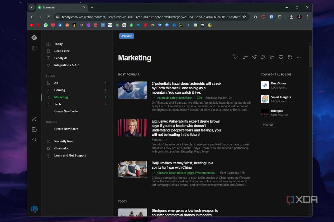
Task: Click the sparkle AI icon beside Marketing title
Action: pos(245,57)
